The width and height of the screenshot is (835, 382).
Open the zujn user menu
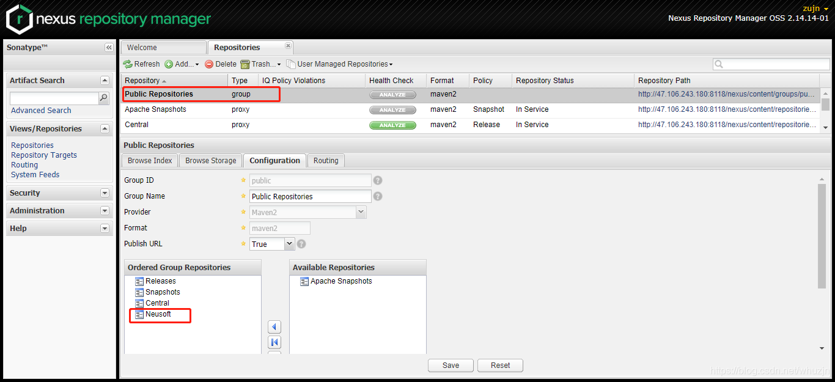(815, 9)
